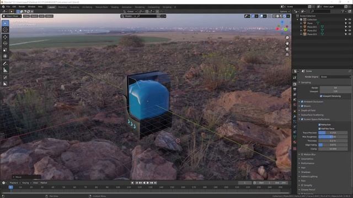Open the Render Engine dropdown
Viewport: 353px width, 198px height.
[x=335, y=77]
